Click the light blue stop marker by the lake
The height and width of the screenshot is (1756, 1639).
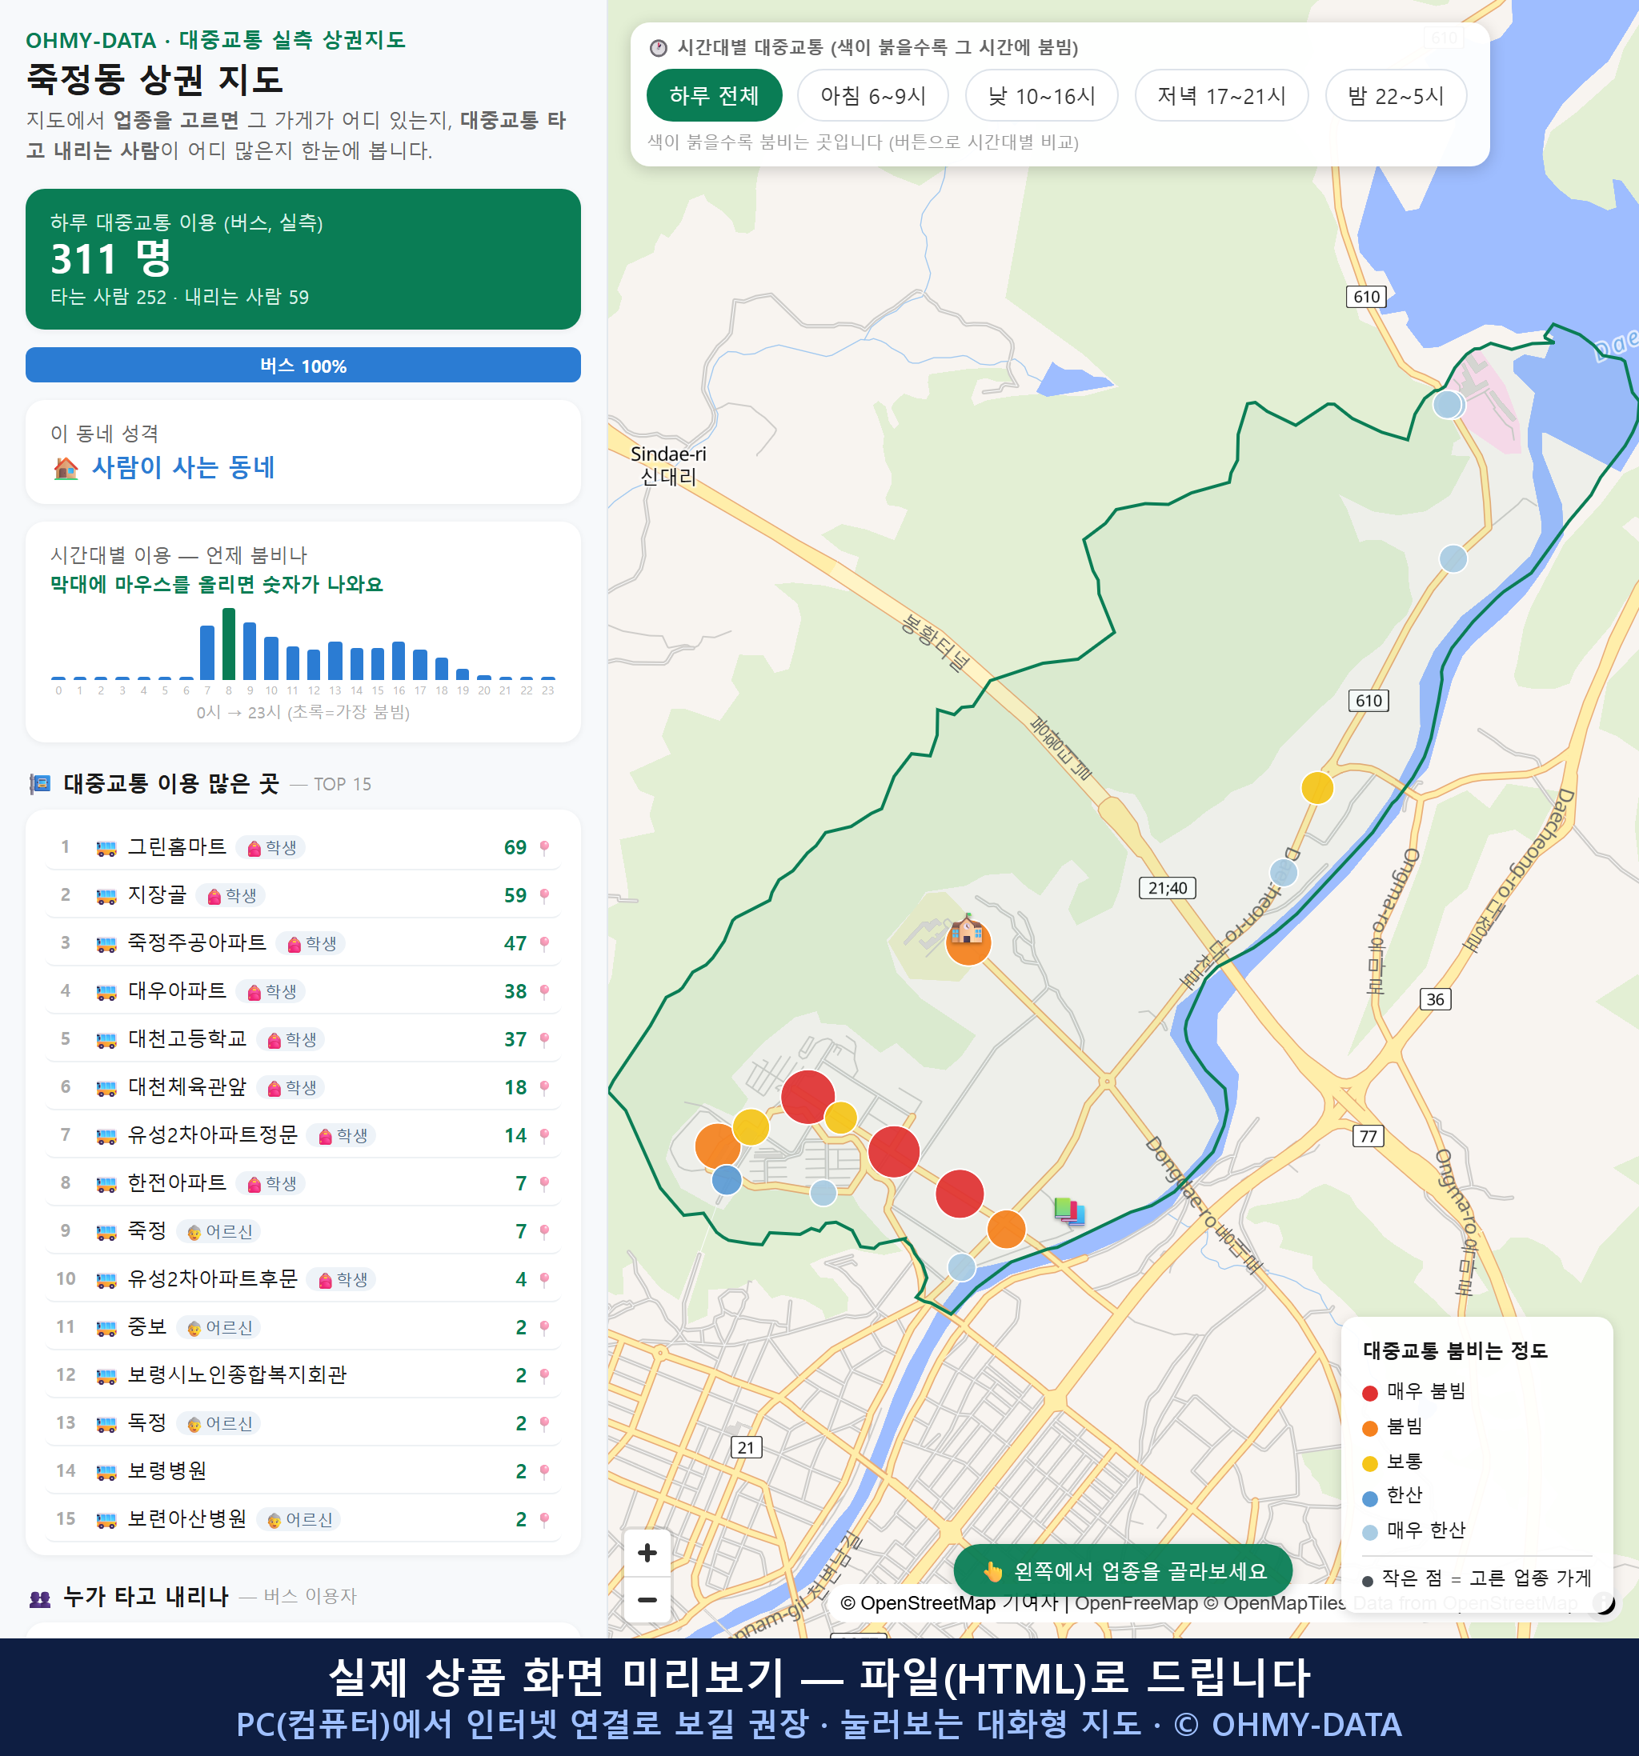click(1447, 405)
